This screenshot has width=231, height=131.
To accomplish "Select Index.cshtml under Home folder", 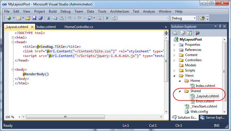I will coord(205,86).
